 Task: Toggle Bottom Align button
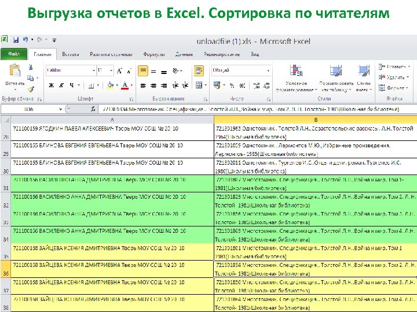(164, 72)
